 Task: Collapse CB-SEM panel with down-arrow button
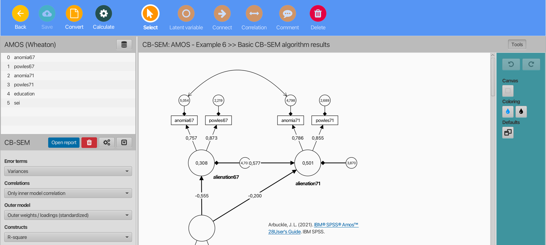pos(124,143)
